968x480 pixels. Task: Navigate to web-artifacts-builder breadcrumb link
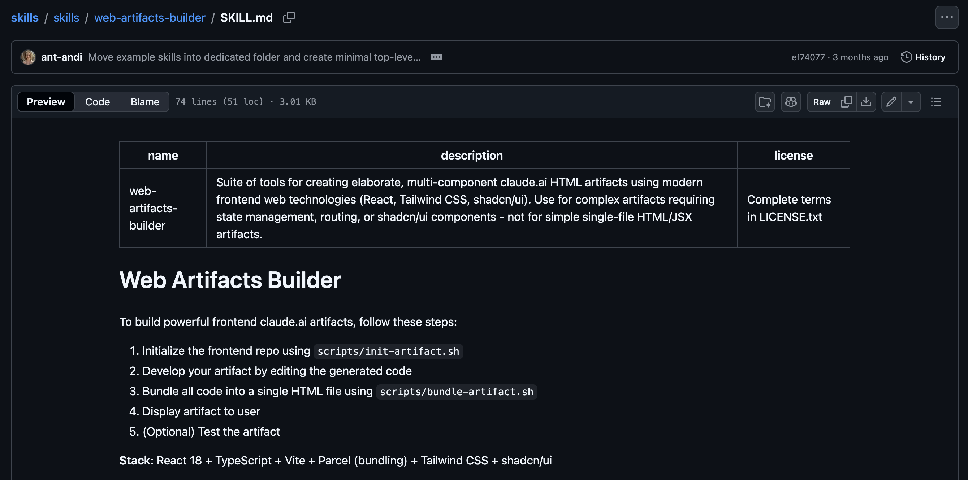150,17
